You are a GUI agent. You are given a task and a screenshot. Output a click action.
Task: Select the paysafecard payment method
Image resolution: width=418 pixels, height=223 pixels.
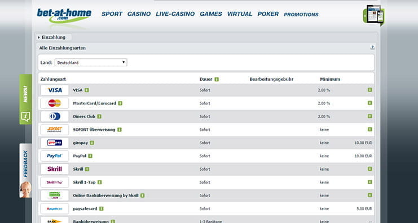tap(85, 208)
